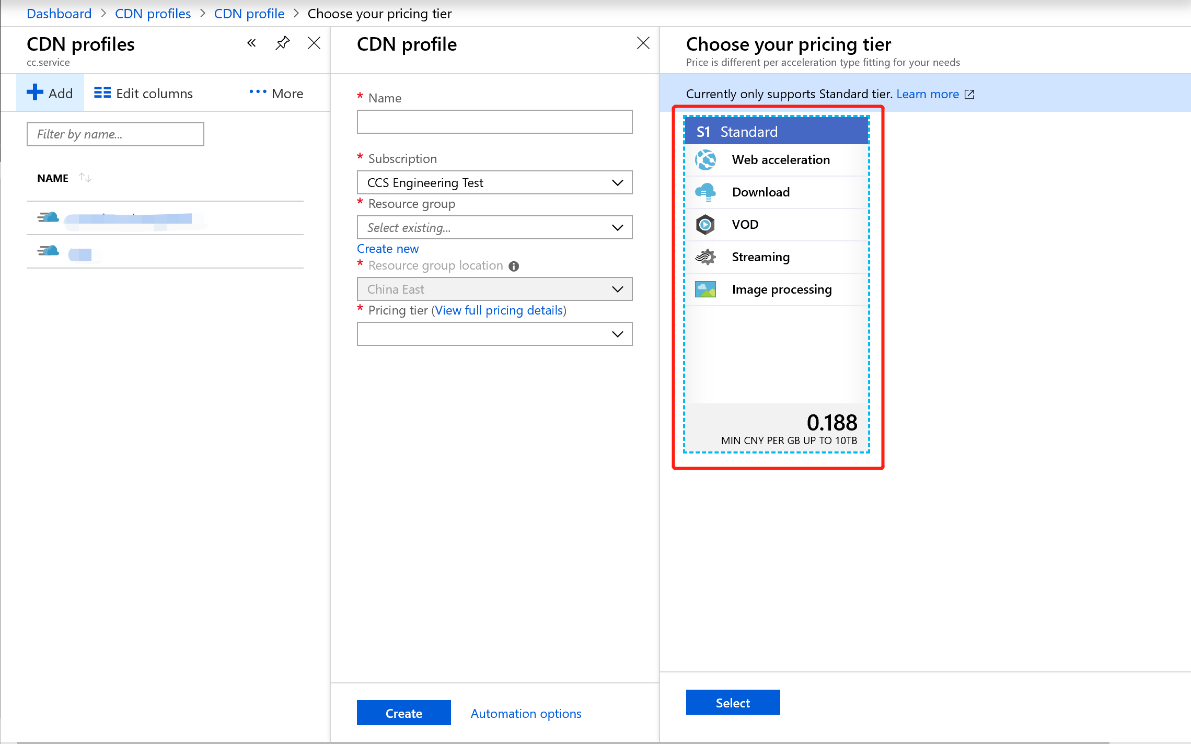
Task: Expand the Resource group dropdown
Action: click(x=494, y=228)
